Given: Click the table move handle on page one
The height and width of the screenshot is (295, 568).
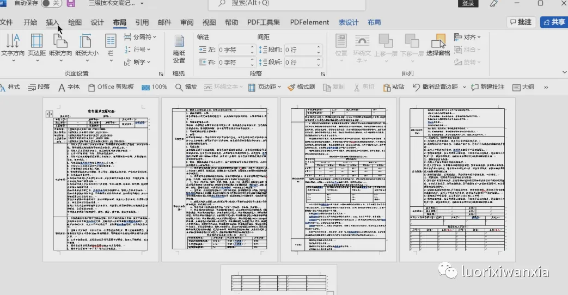Looking at the screenshot, I should point(49,114).
